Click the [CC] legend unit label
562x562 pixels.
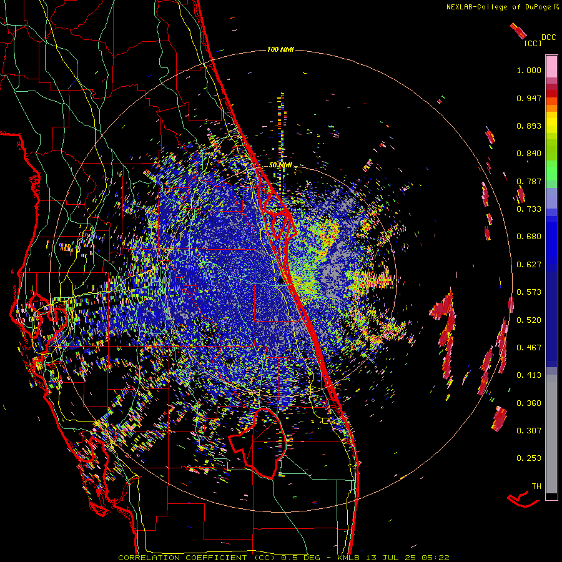pyautogui.click(x=533, y=43)
